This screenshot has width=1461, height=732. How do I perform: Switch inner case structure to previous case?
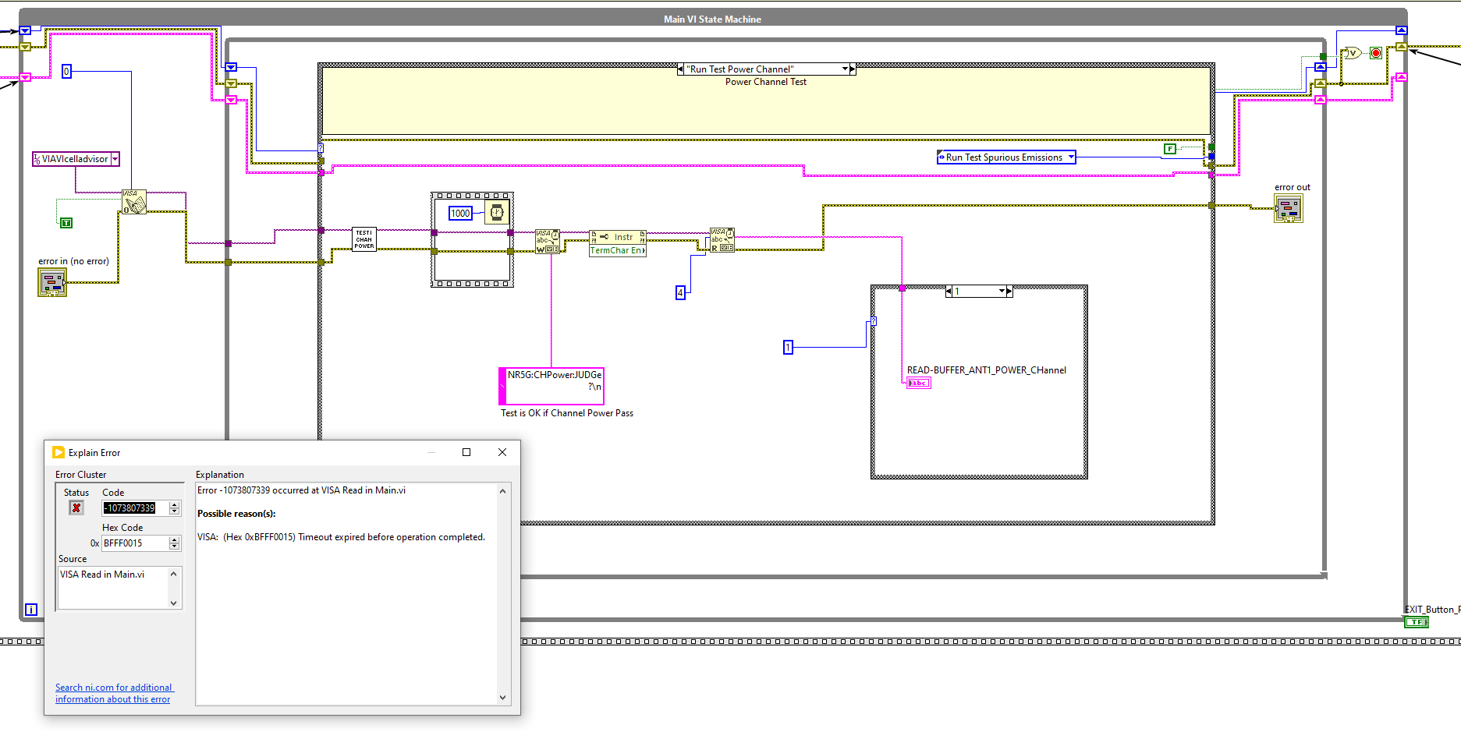coord(949,292)
